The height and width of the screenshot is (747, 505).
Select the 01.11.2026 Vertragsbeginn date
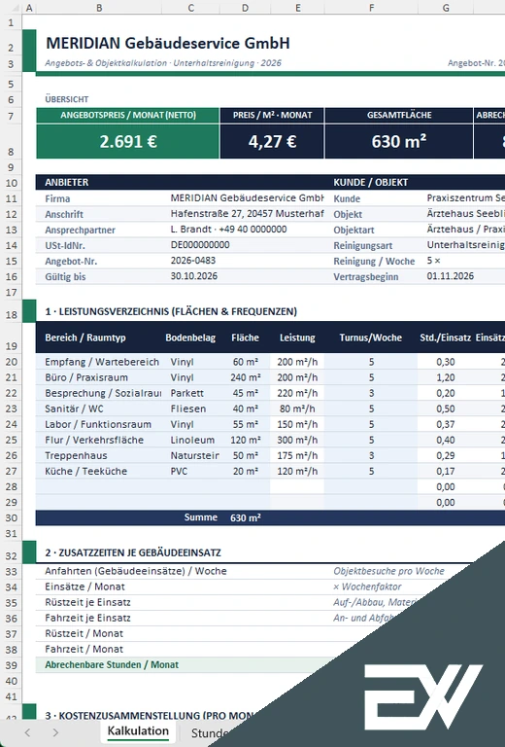point(451,276)
